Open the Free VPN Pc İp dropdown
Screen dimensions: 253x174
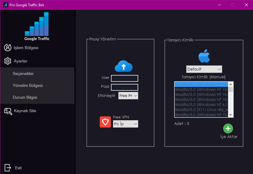[125, 124]
